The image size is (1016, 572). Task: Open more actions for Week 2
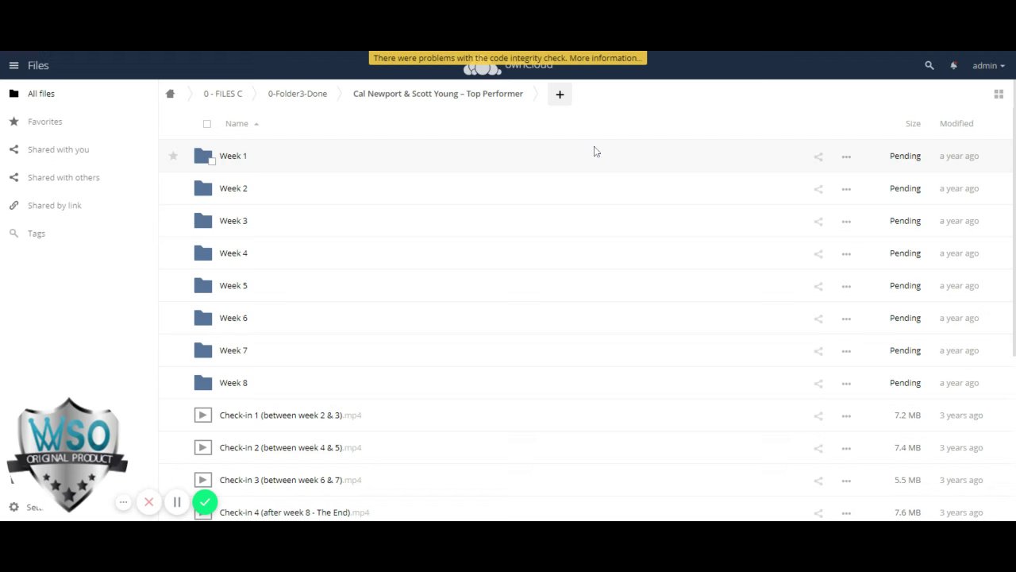pyautogui.click(x=846, y=189)
